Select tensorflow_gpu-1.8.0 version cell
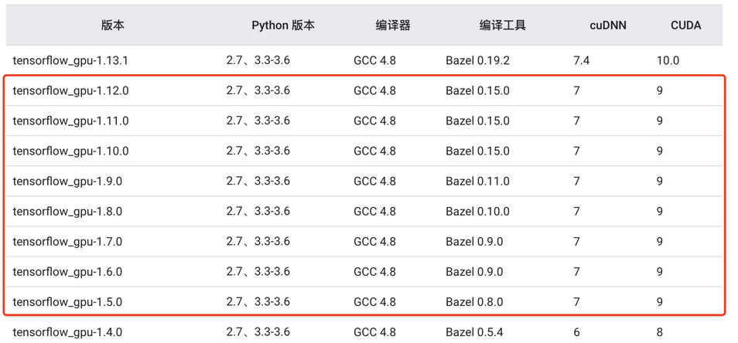 coord(67,211)
